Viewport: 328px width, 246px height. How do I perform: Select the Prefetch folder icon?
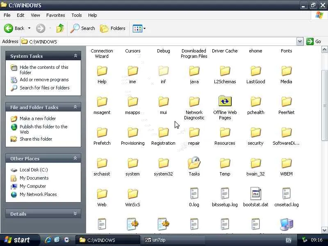pyautogui.click(x=102, y=132)
